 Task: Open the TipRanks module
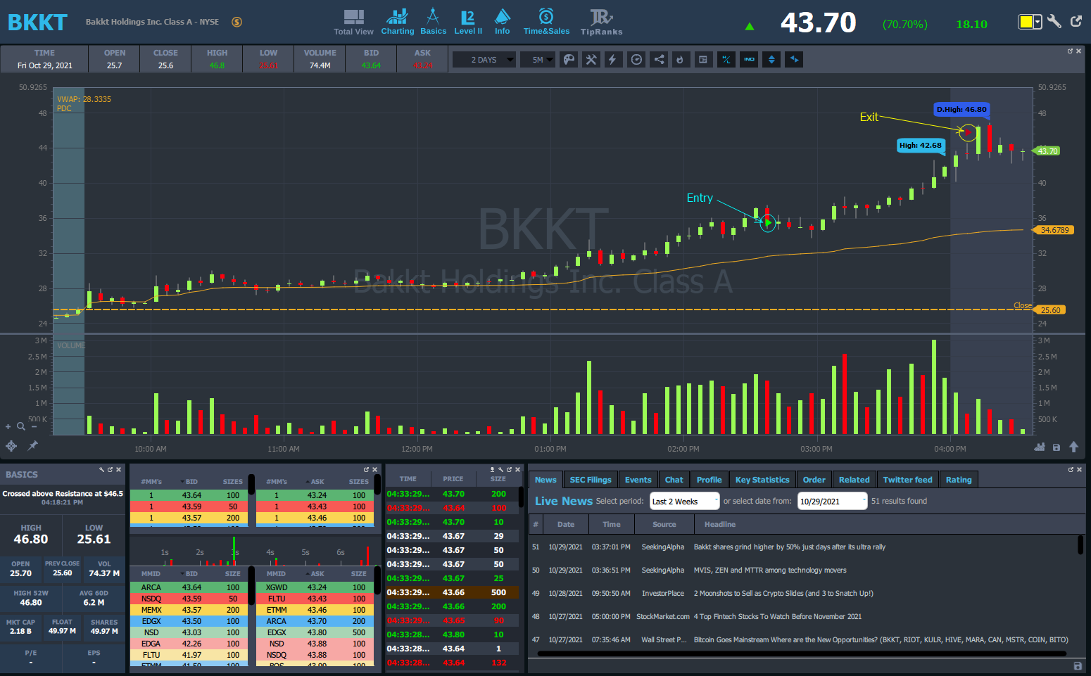click(601, 22)
